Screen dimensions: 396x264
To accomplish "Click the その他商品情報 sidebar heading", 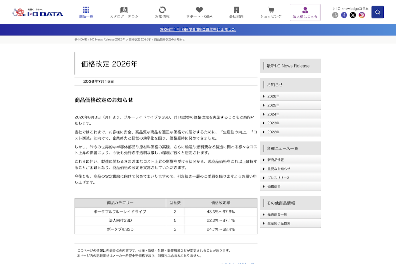I will click(290, 203).
